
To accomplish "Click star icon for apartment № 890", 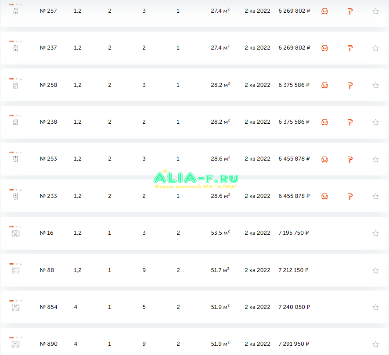I will (375, 344).
